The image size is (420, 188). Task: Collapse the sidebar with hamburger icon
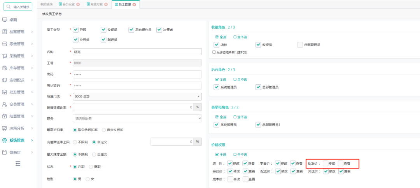(x=17, y=164)
